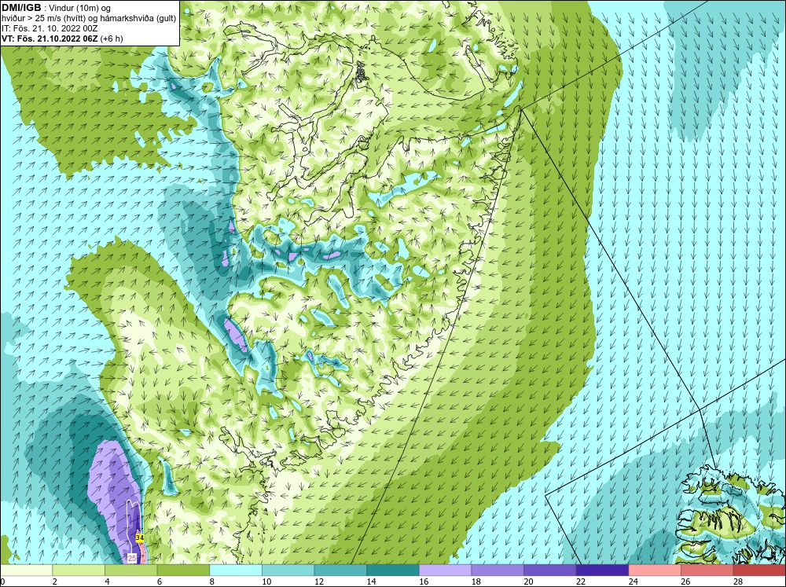Viewport: 786px width, 587px height.
Task: Click the yellow "34" maximum gust label
Action: click(140, 537)
